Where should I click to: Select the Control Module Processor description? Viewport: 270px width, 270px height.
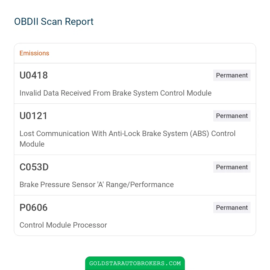63,225
